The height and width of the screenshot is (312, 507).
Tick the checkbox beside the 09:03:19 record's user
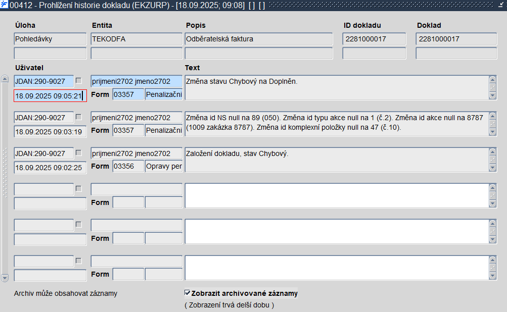(x=78, y=117)
